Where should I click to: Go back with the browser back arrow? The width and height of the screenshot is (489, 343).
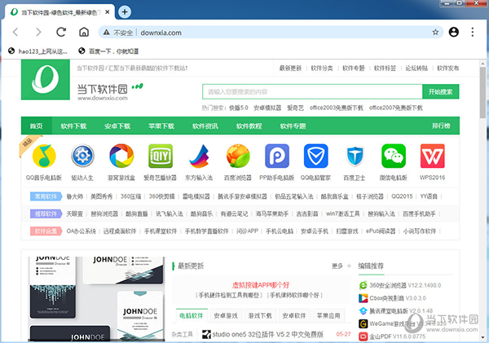click(x=15, y=32)
